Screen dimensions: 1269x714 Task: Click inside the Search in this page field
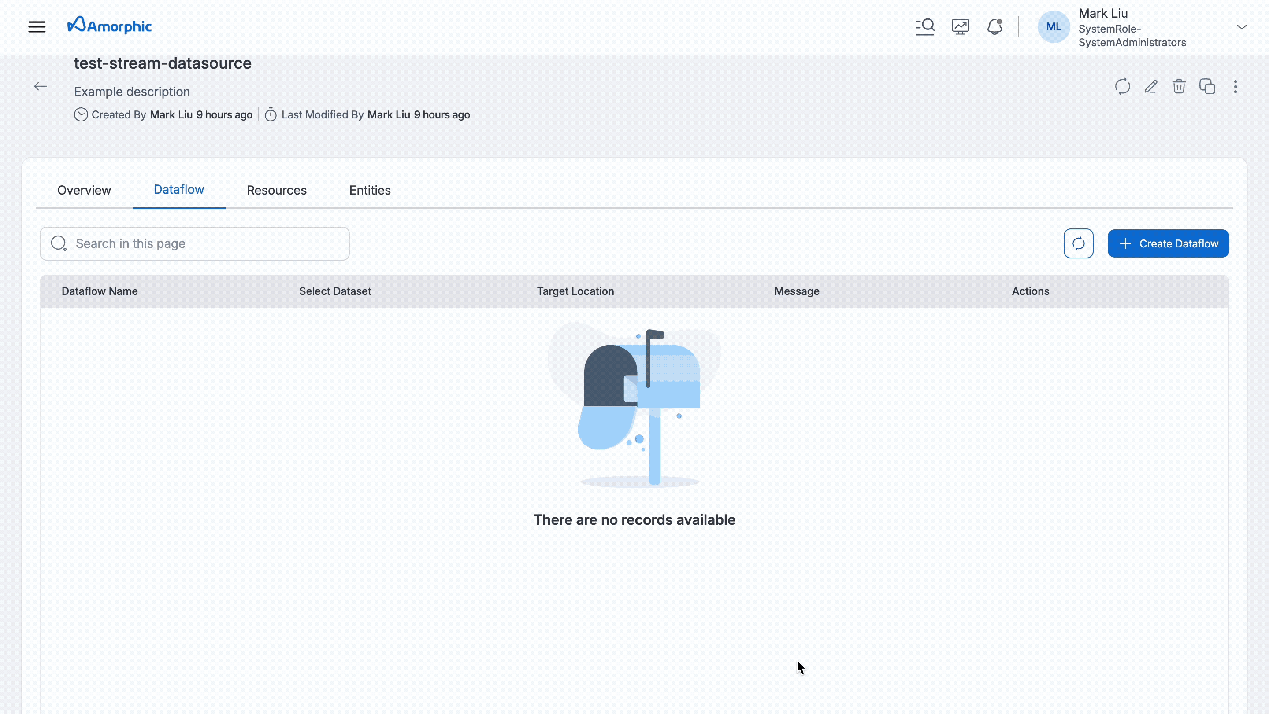[x=194, y=243]
